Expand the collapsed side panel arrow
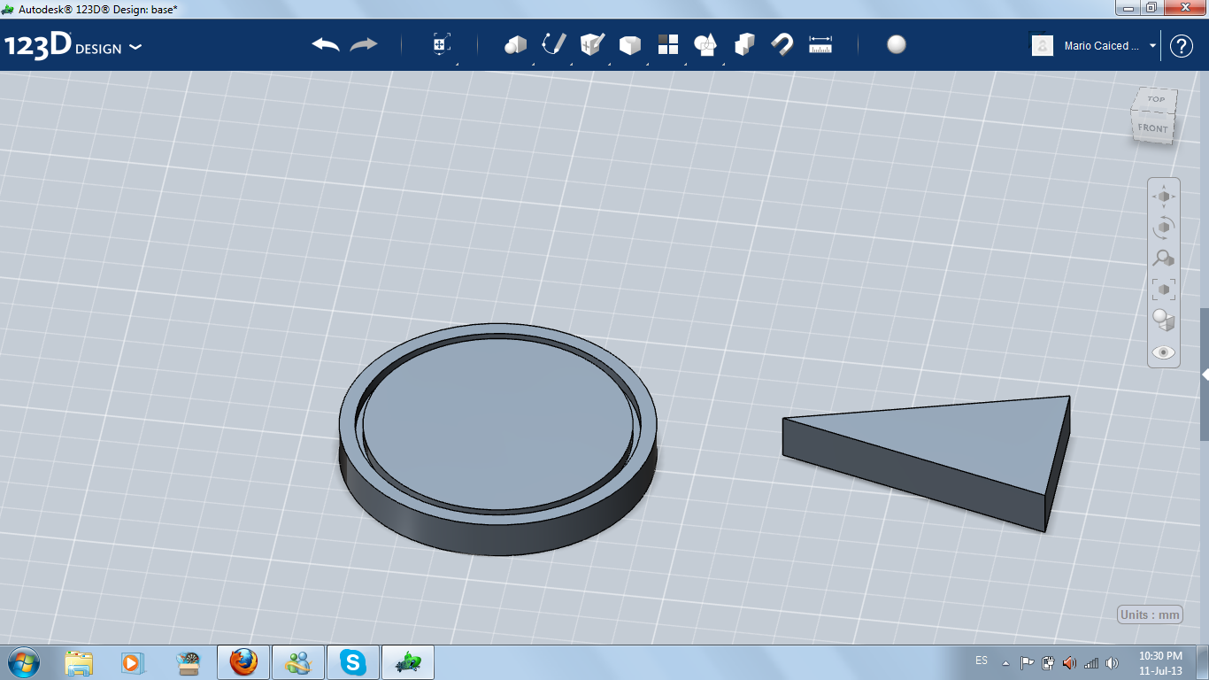 tap(1205, 375)
